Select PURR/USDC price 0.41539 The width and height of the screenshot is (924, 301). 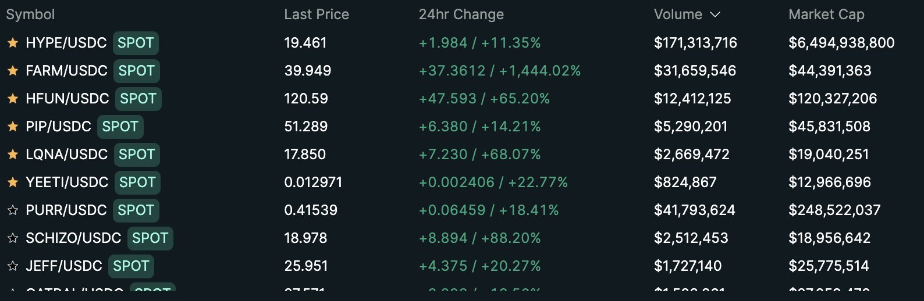pos(311,210)
